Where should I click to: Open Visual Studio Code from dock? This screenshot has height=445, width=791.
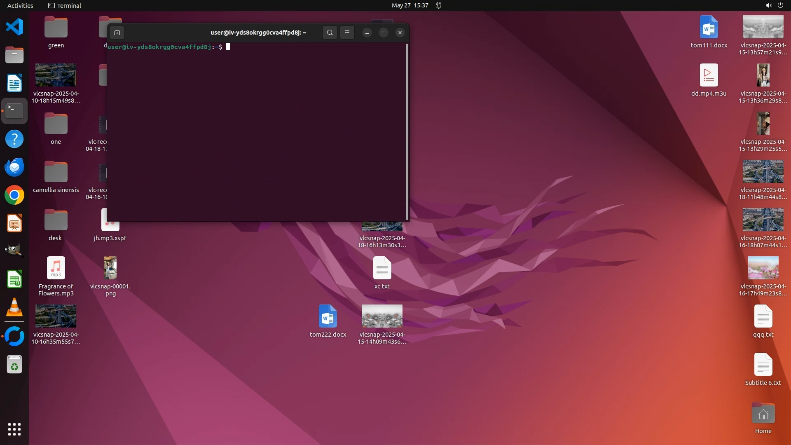coord(14,27)
